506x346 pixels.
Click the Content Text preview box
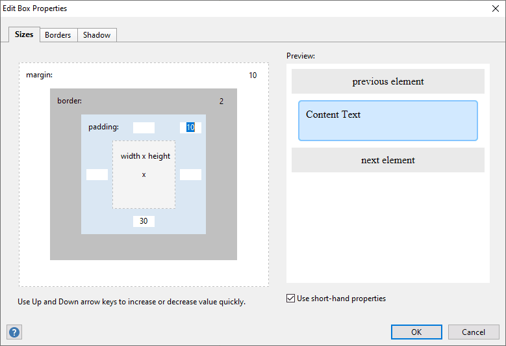388,120
